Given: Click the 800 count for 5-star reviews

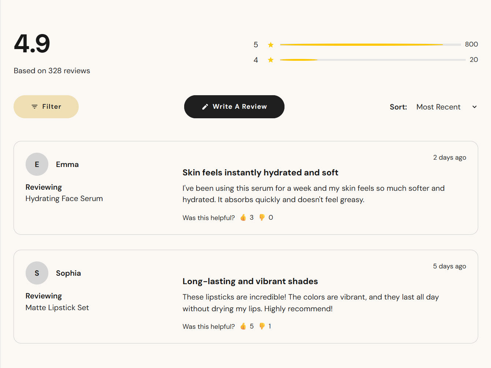Looking at the screenshot, I should [x=471, y=44].
